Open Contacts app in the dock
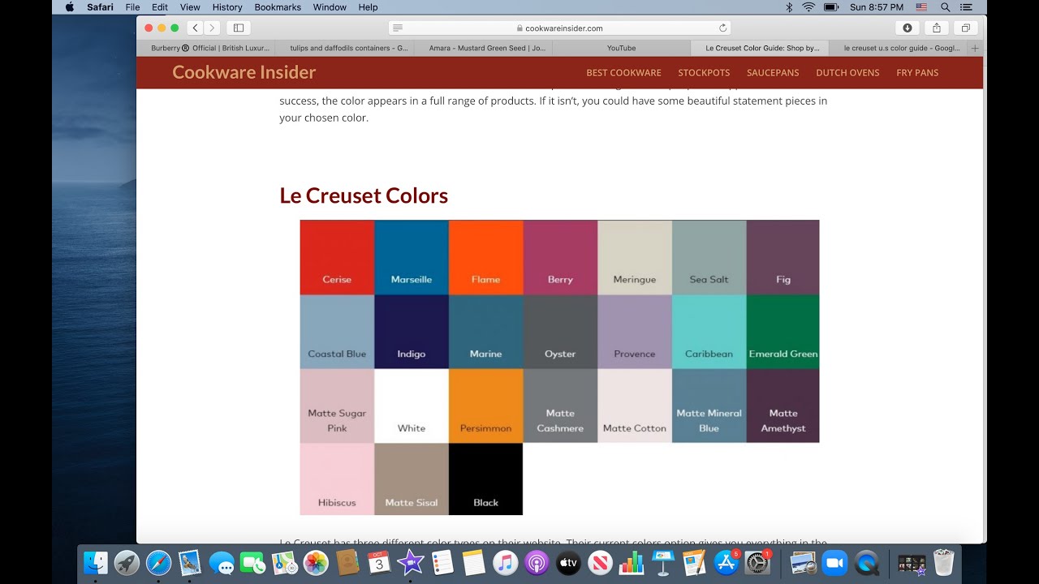The image size is (1039, 584). coord(347,562)
